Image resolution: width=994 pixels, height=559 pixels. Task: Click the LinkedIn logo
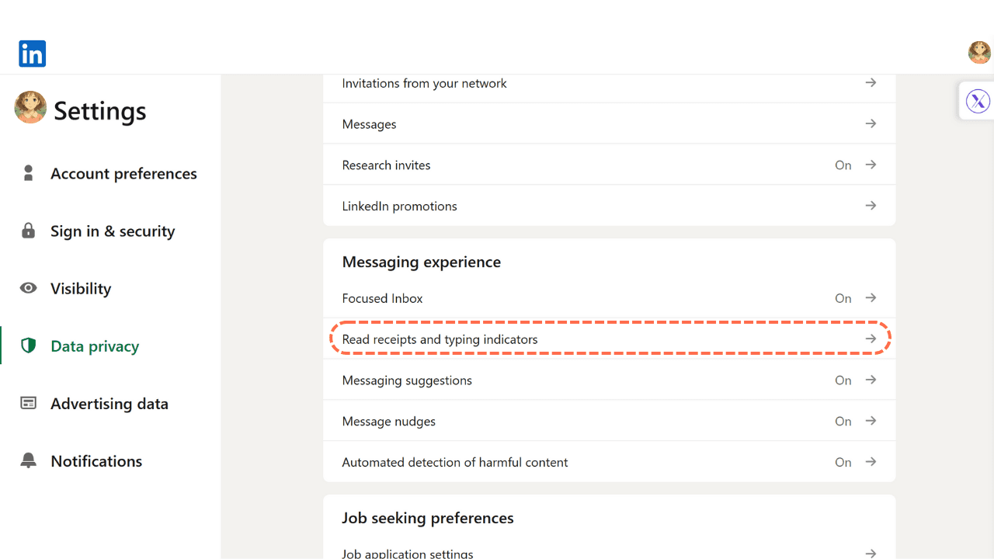(32, 54)
